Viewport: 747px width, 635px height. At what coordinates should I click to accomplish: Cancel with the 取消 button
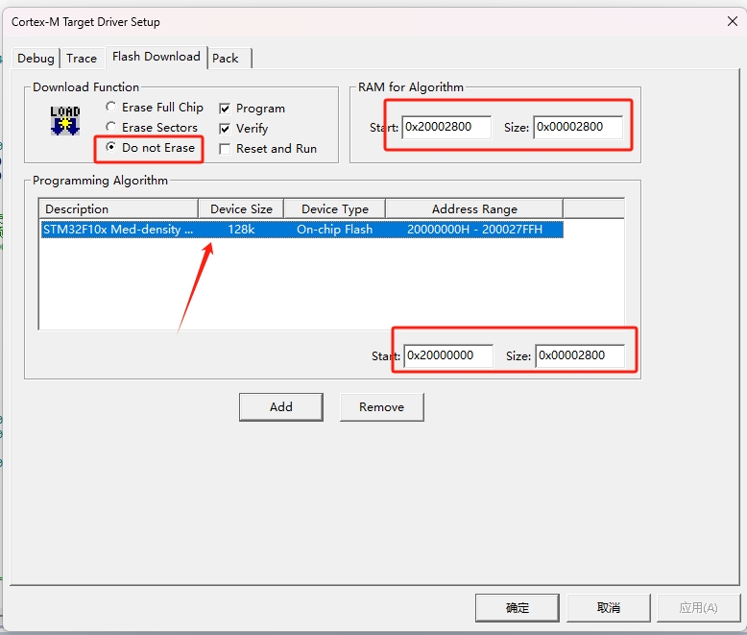(x=609, y=608)
